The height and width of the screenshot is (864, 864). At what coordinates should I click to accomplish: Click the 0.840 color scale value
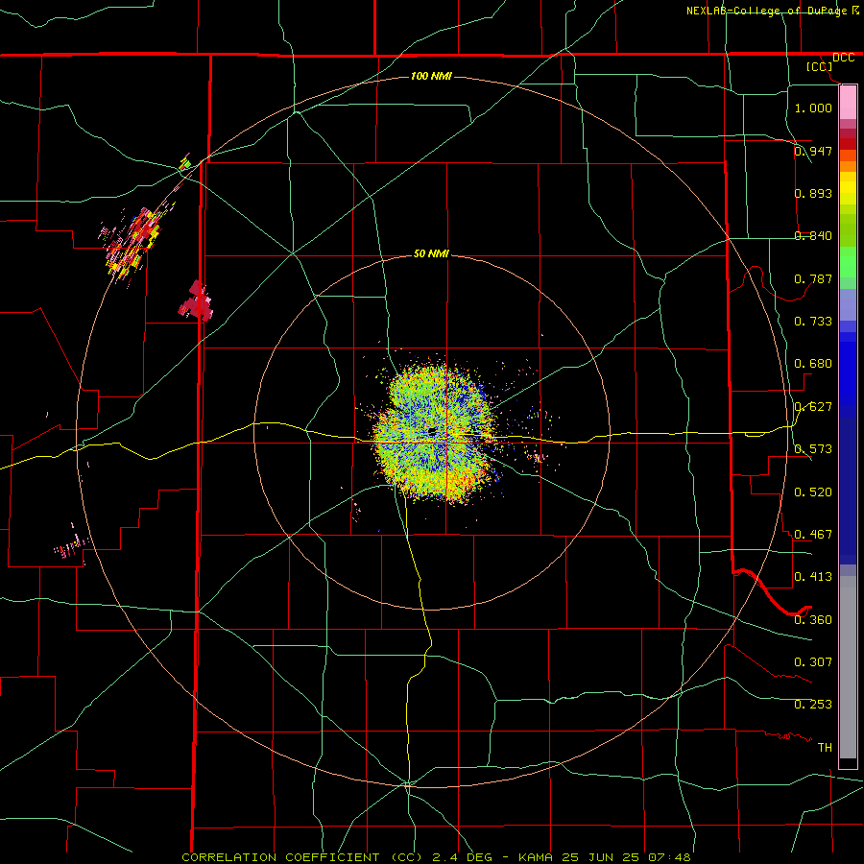pyautogui.click(x=813, y=236)
